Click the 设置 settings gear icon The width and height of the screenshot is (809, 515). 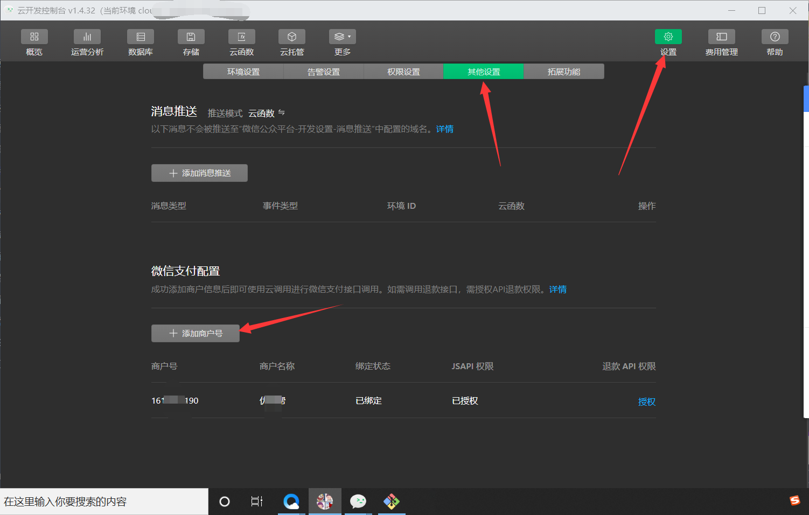pos(668,36)
